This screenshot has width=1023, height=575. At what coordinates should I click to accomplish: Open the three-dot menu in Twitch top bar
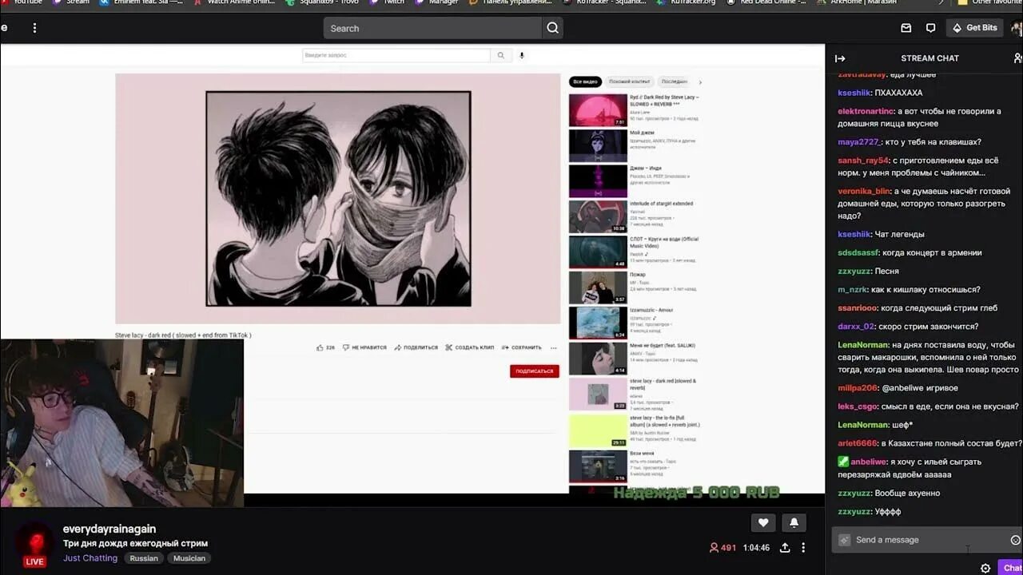pos(34,28)
